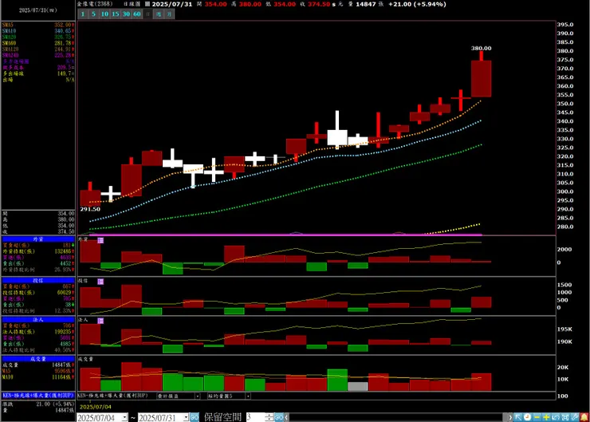
Task: Click the horizontal chart scrollbar track
Action: 397,417
